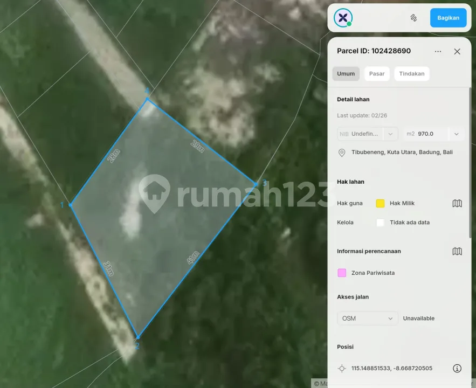Image resolution: width=476 pixels, height=388 pixels.
Task: Click the 29m edge length label
Action: [x=197, y=146]
